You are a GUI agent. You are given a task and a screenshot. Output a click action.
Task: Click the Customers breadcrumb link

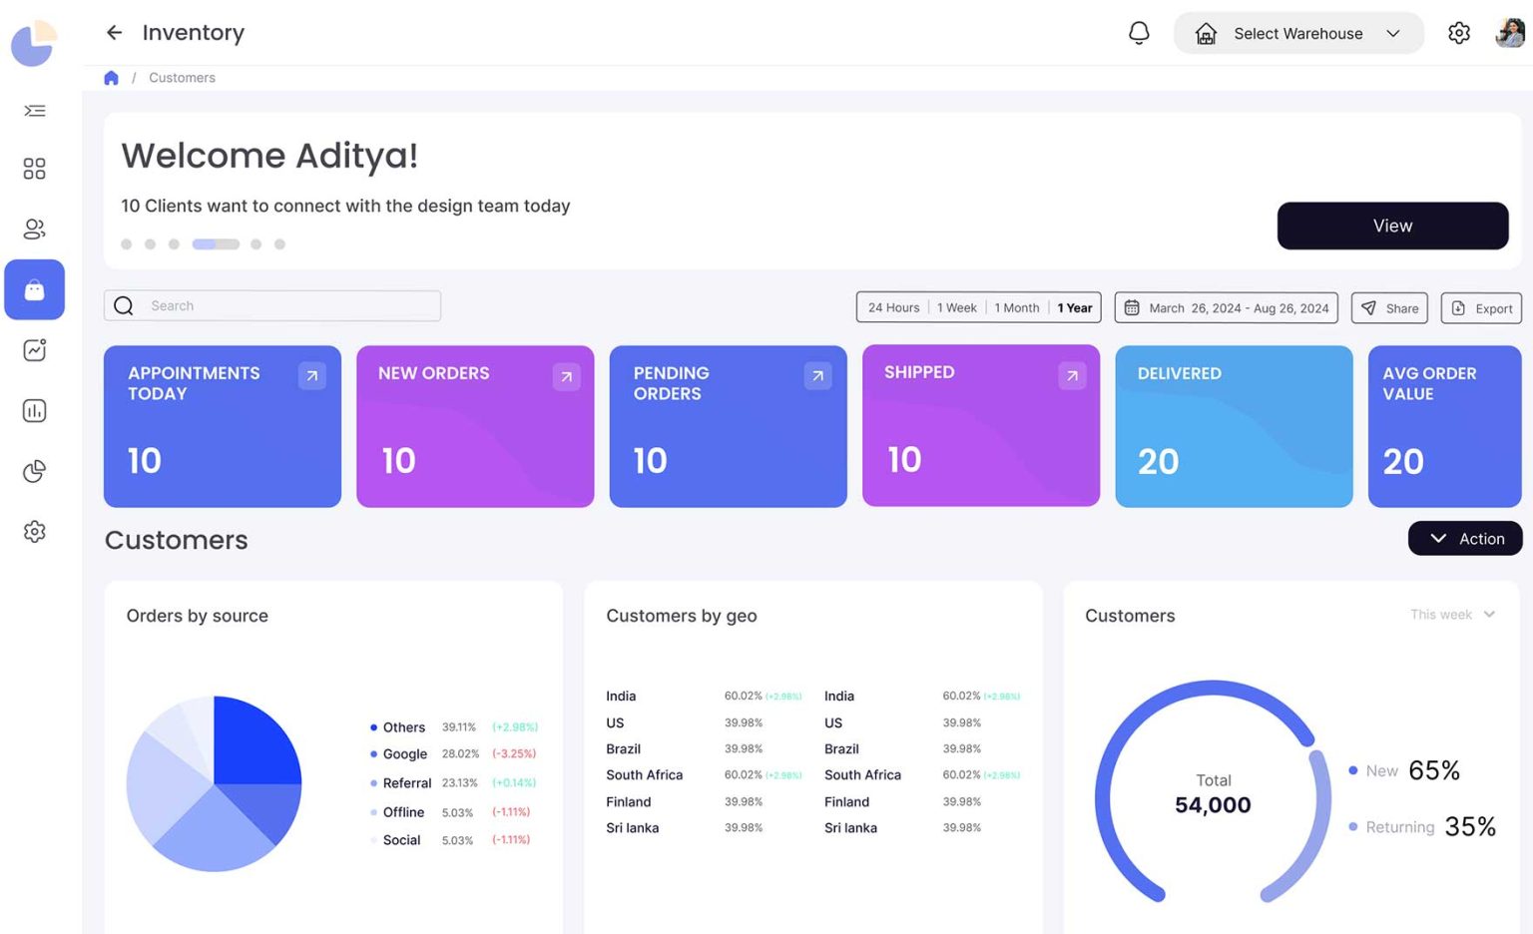point(182,77)
